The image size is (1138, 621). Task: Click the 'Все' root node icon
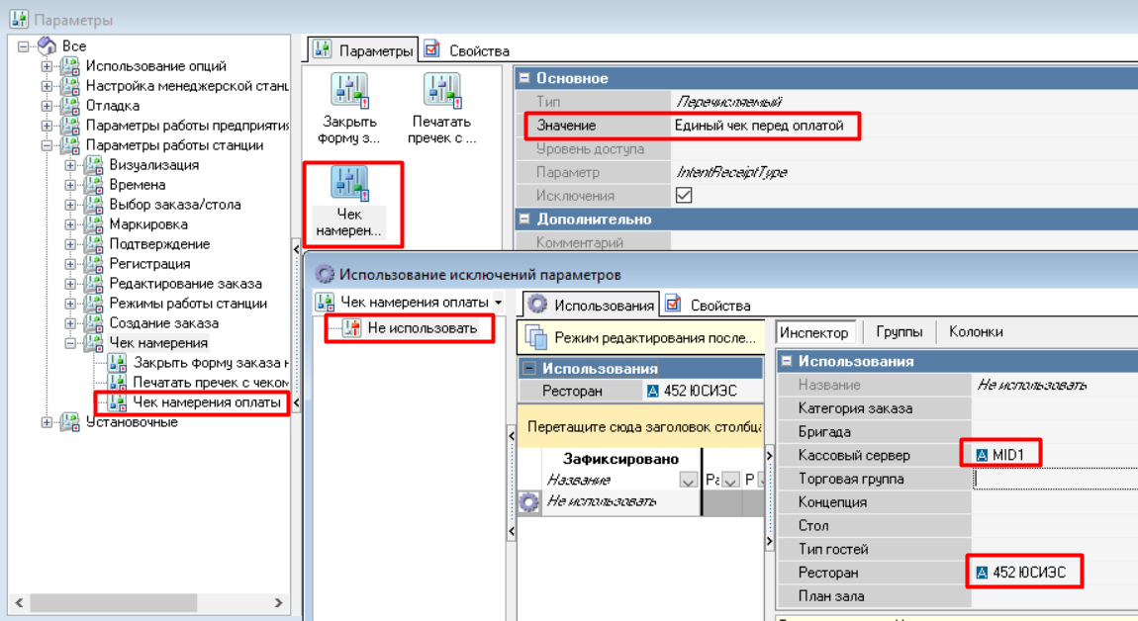(x=47, y=46)
